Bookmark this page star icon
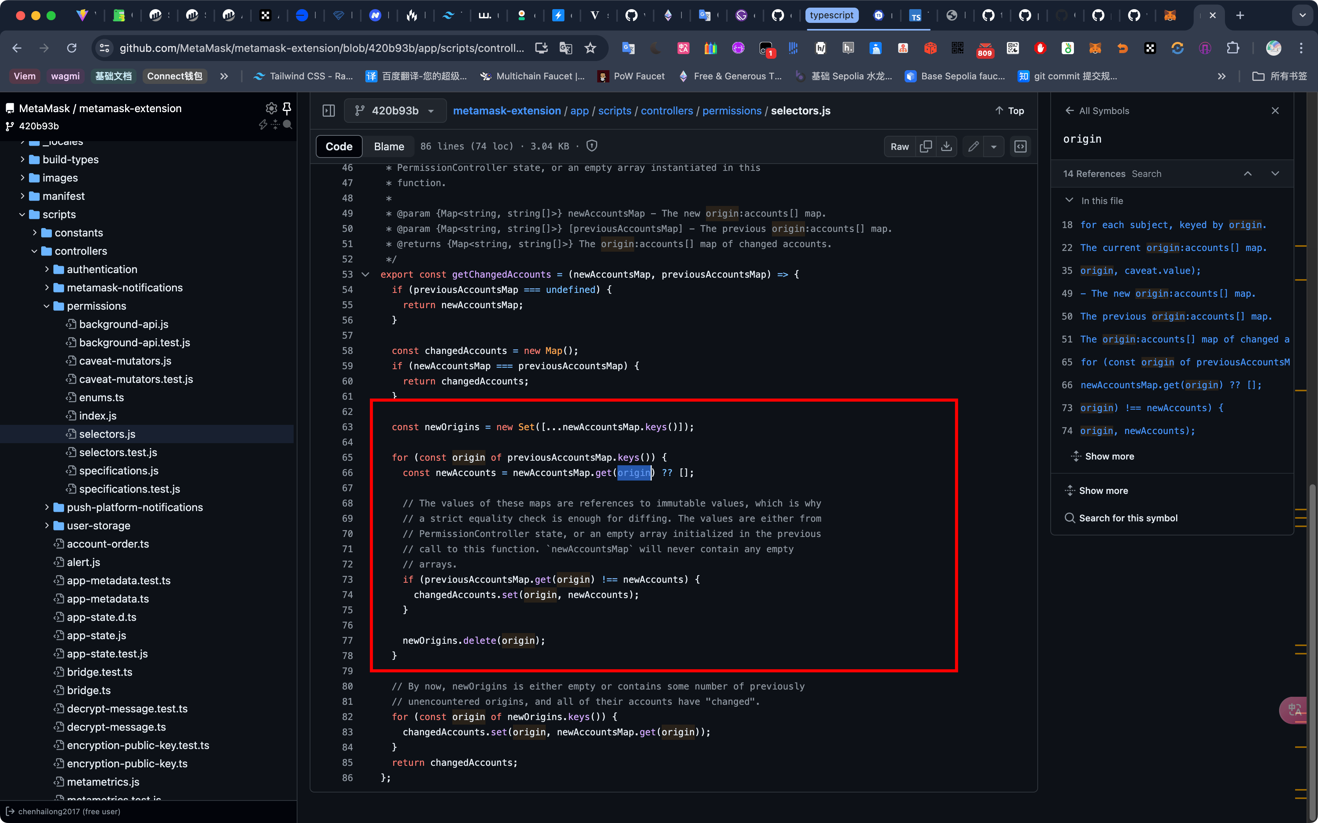 click(x=590, y=48)
